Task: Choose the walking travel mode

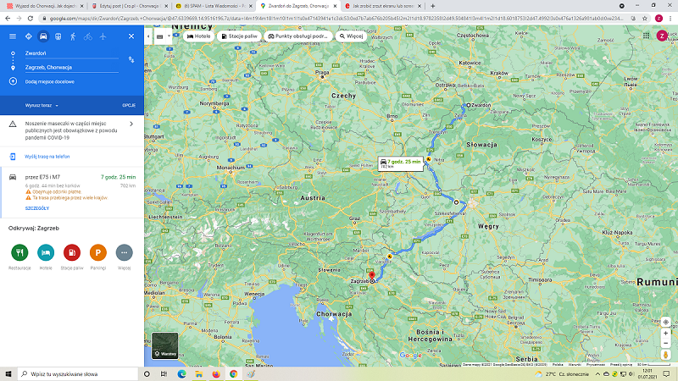Action: pyautogui.click(x=73, y=36)
